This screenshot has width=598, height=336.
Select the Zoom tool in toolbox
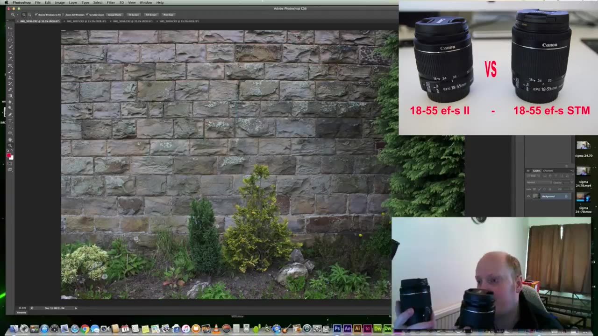[10, 146]
